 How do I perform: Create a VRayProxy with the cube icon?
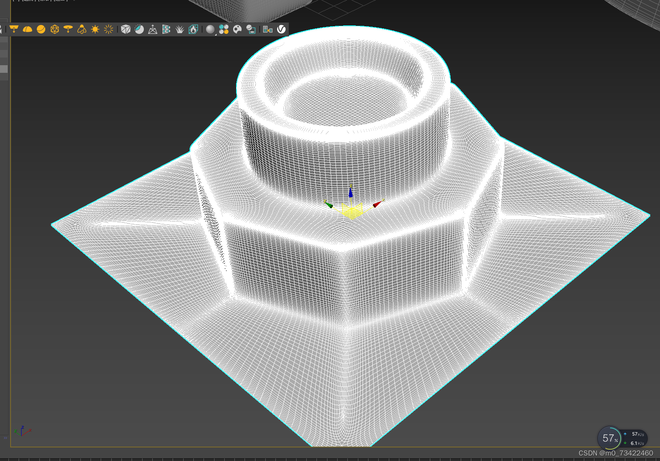click(125, 29)
